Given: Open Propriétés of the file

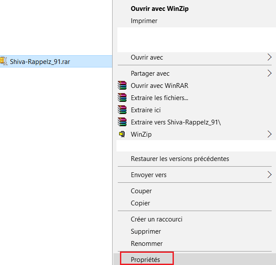Looking at the screenshot, I should pos(146,259).
